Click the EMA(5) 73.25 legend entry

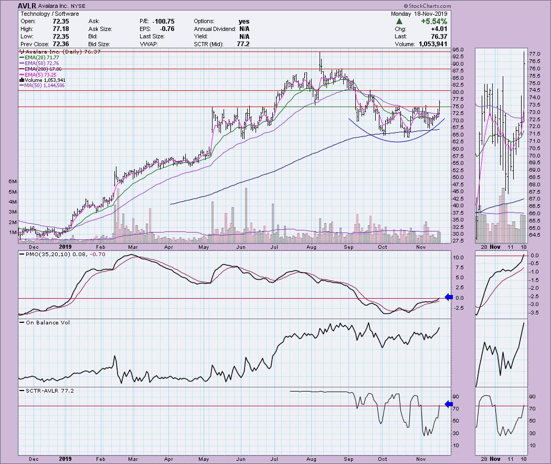coord(38,75)
